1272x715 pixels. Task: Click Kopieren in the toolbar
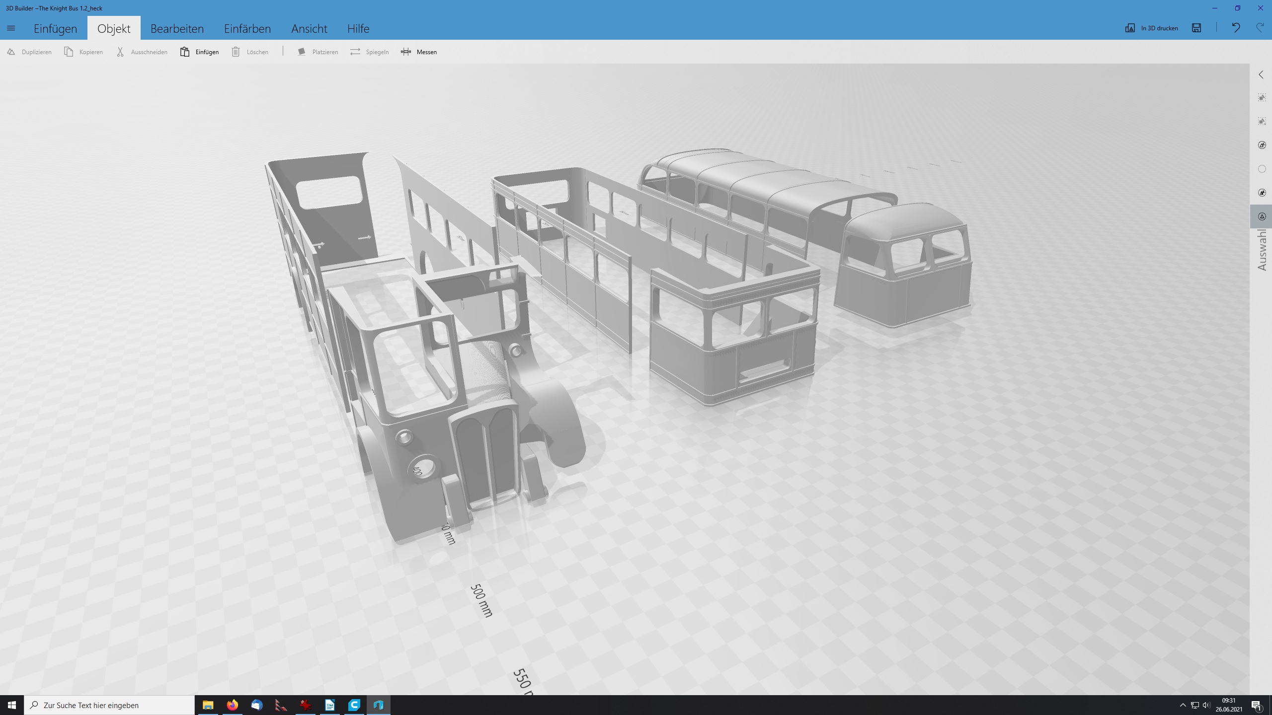[x=83, y=52]
